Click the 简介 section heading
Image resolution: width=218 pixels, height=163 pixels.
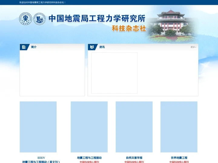34,47
